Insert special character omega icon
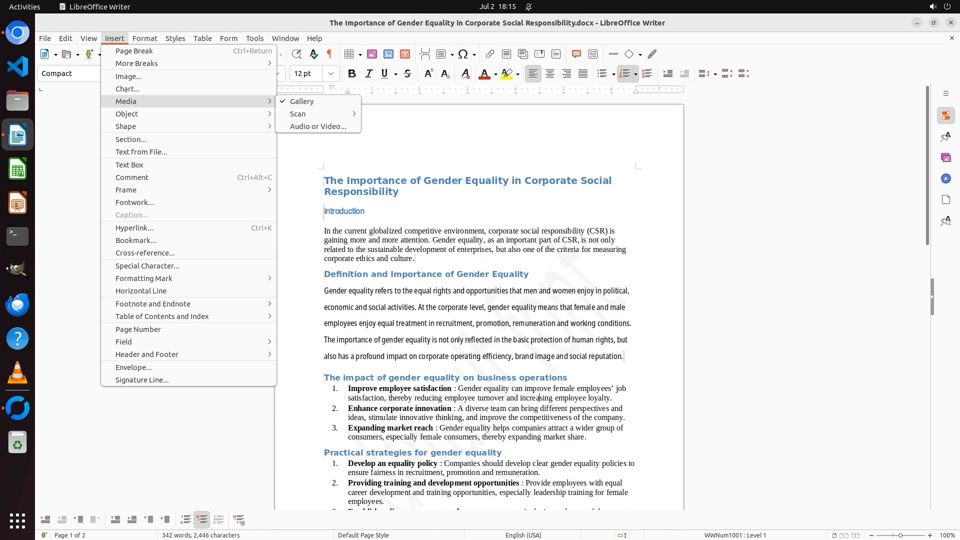Screen dimensions: 960x540 (x=463, y=54)
